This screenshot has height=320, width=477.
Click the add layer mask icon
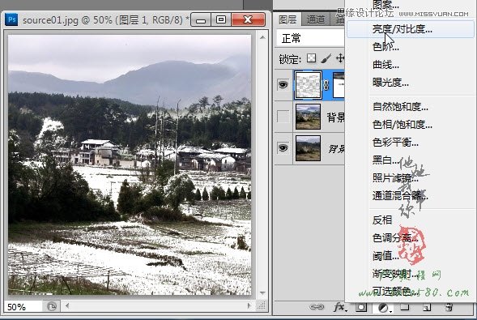tap(361, 308)
